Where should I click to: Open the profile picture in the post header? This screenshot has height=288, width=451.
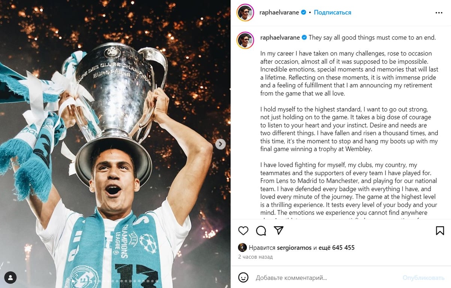pos(245,13)
